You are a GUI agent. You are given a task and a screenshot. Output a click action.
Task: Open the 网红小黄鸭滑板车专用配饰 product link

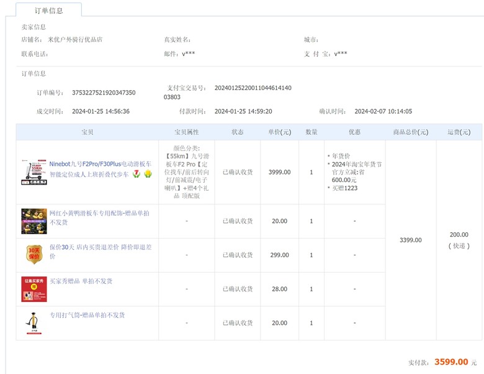tap(99, 217)
